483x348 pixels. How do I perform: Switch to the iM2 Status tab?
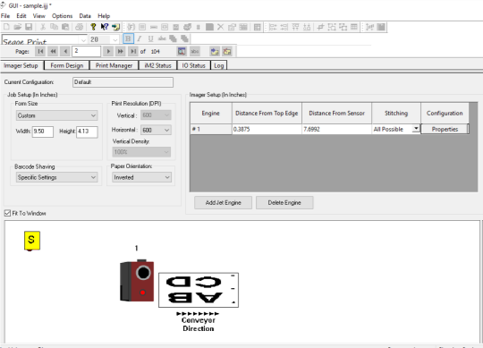[x=157, y=65]
